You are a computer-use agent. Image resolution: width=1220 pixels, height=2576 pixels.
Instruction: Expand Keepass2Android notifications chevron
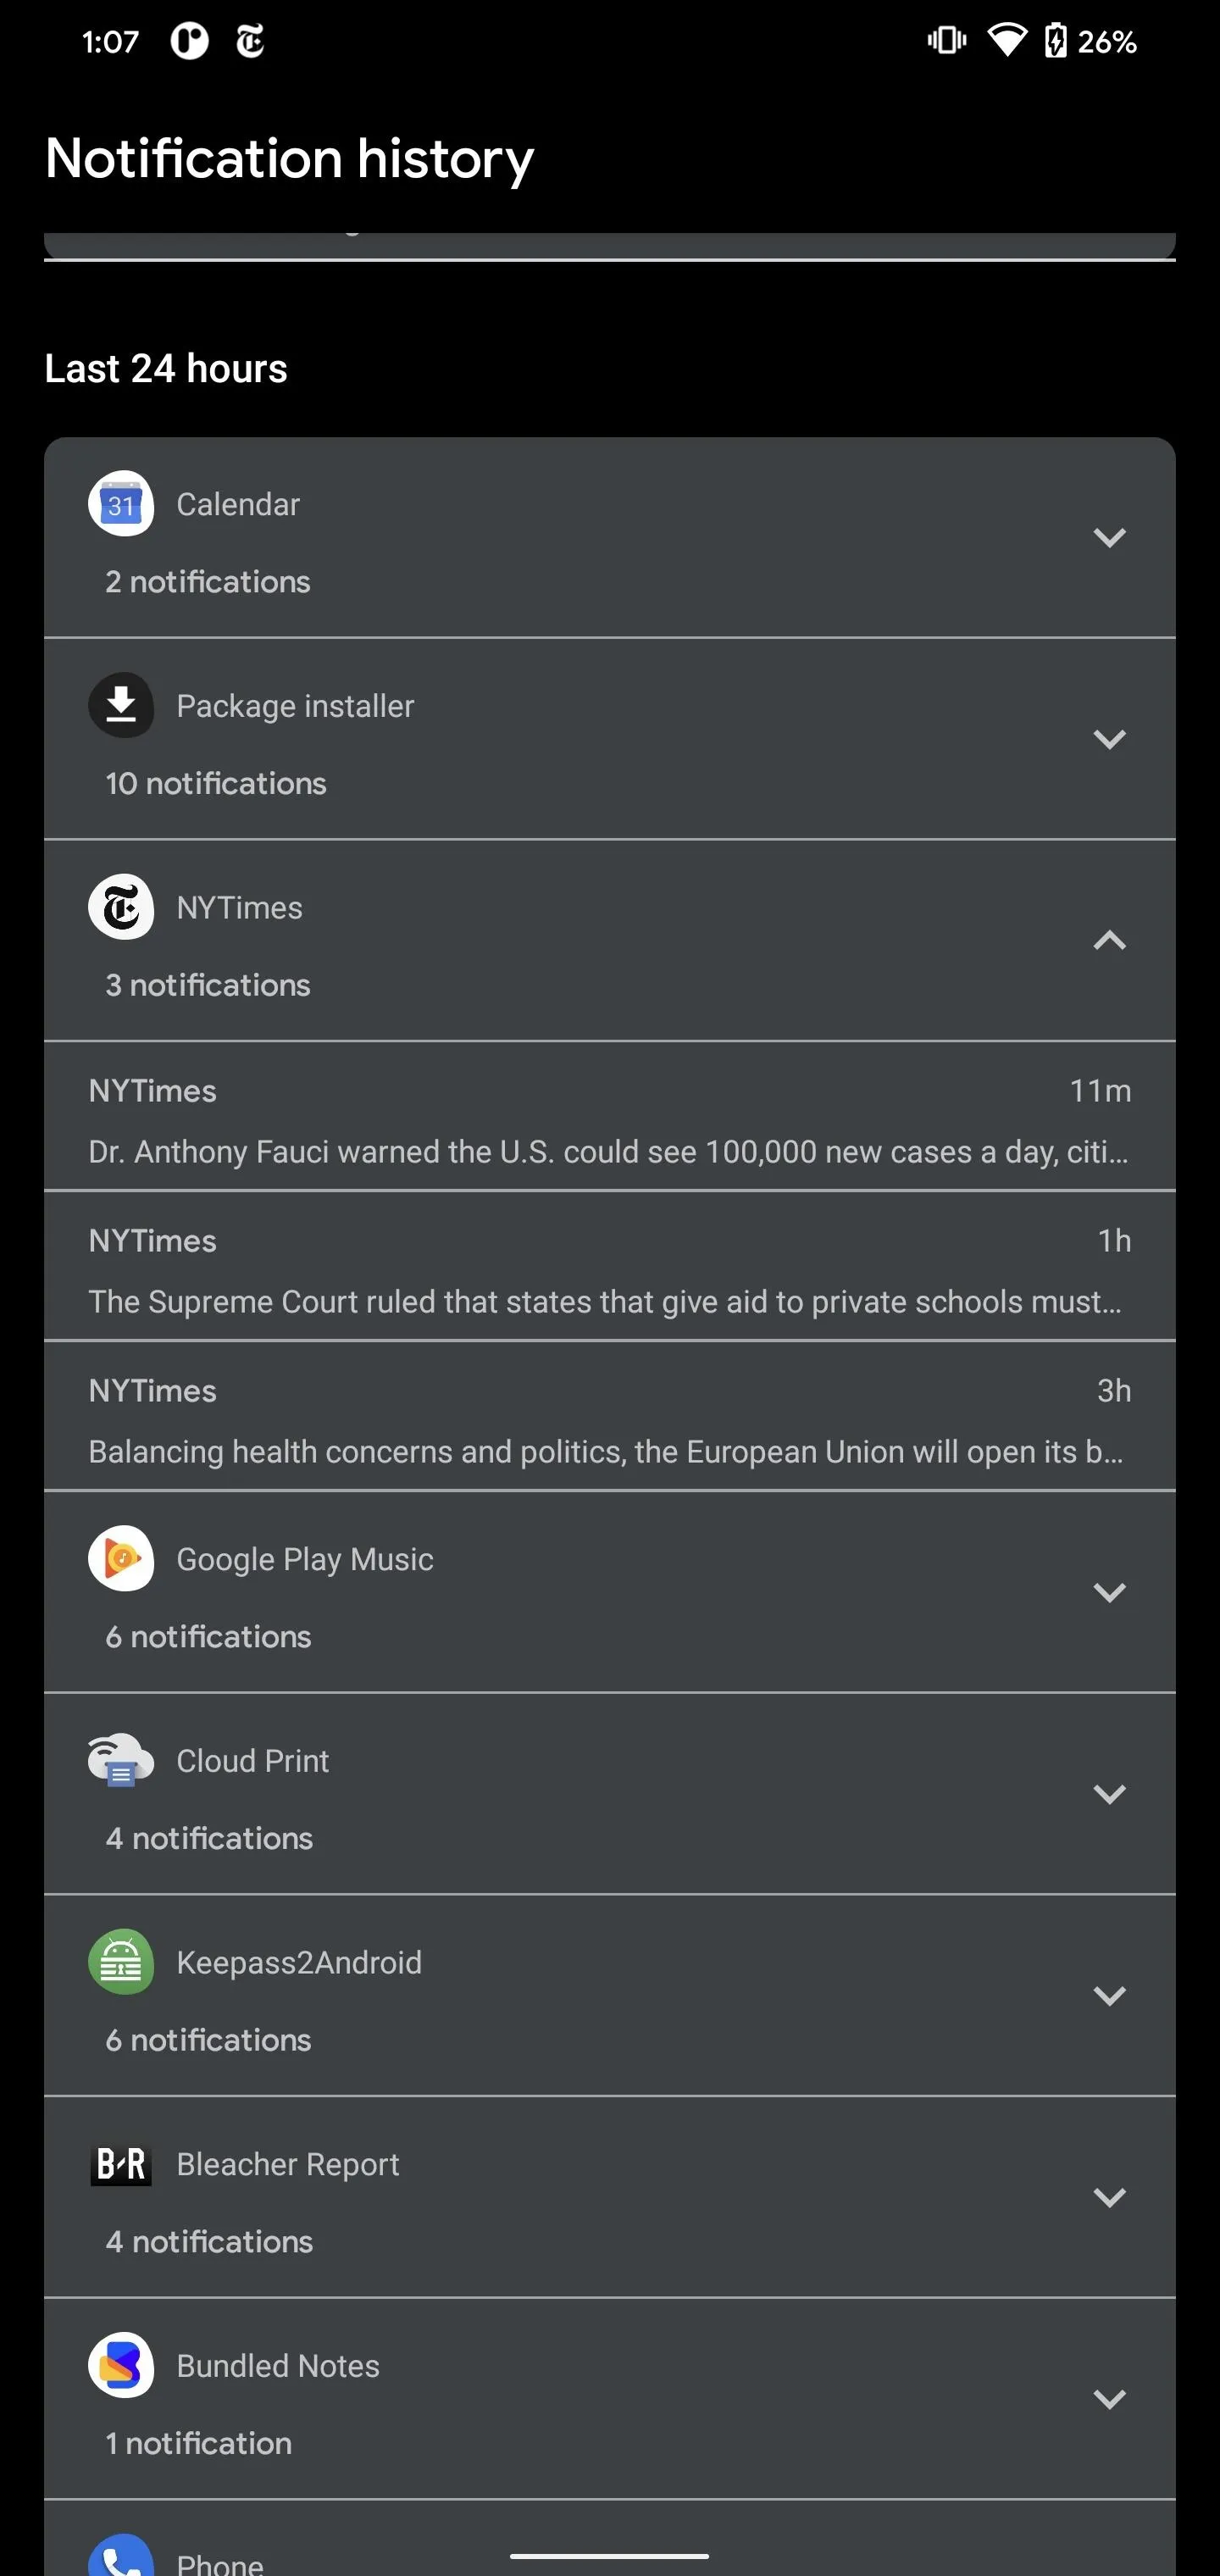(x=1109, y=1996)
